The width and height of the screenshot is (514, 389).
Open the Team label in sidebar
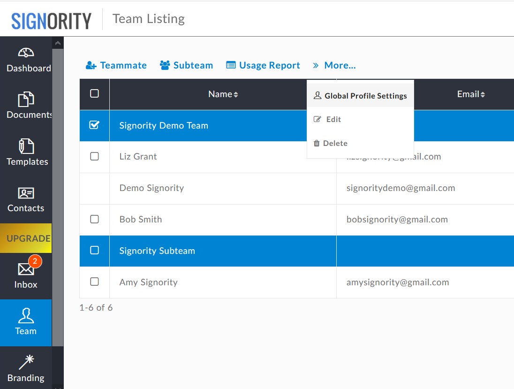tap(26, 331)
